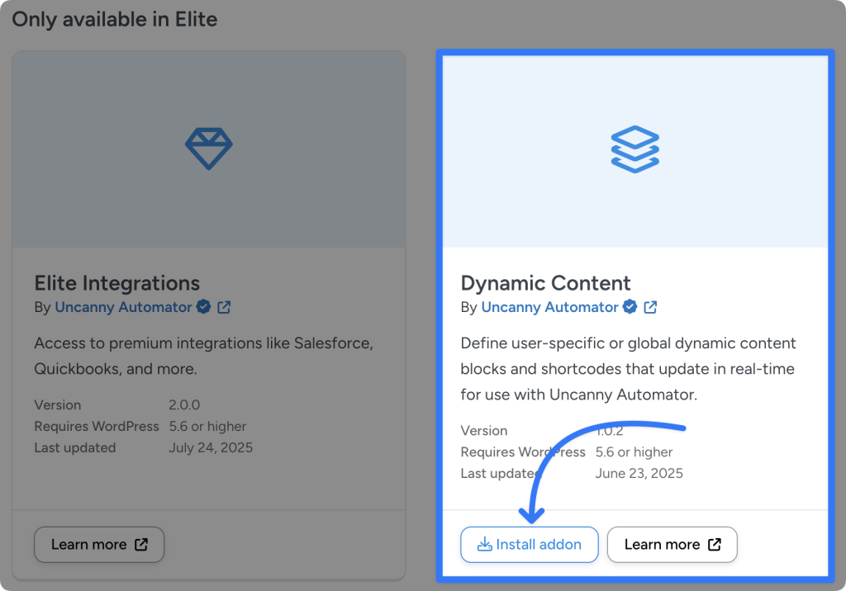The width and height of the screenshot is (846, 591).
Task: Open the Uncanny Automator link under Dynamic Content
Action: [x=549, y=306]
